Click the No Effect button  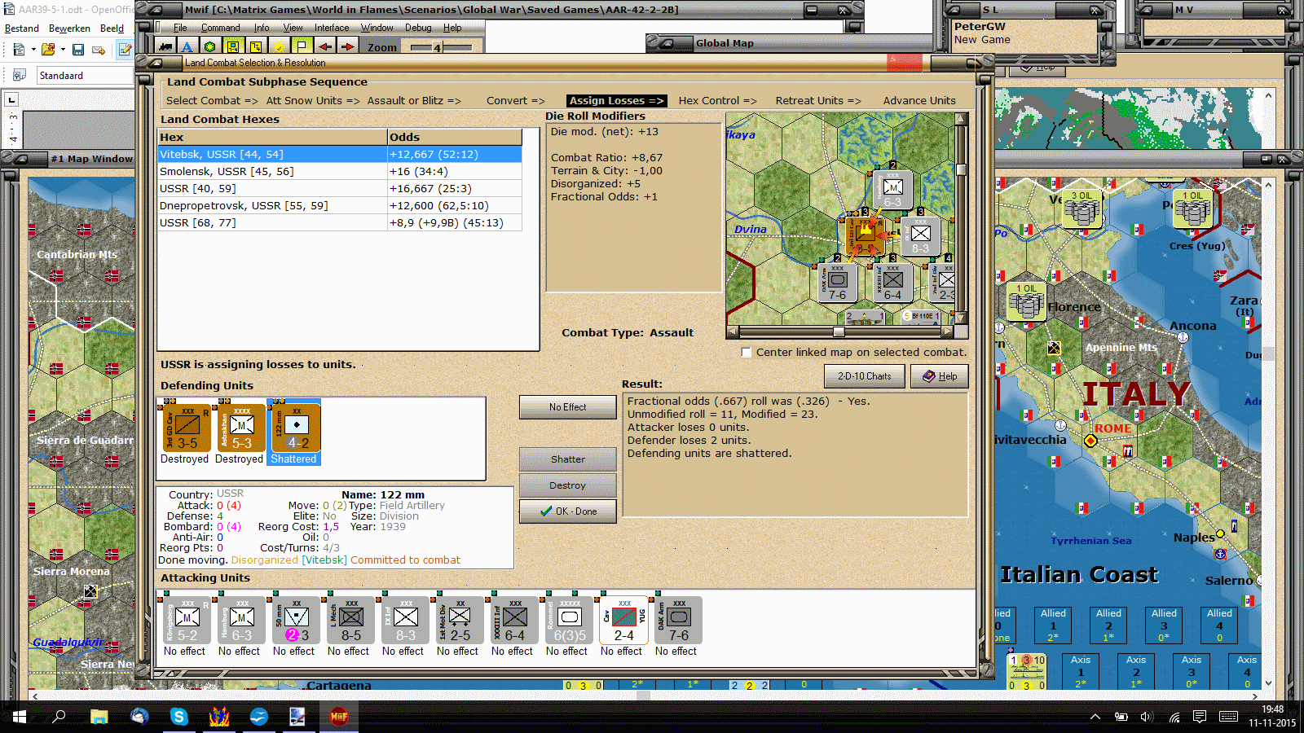567,407
